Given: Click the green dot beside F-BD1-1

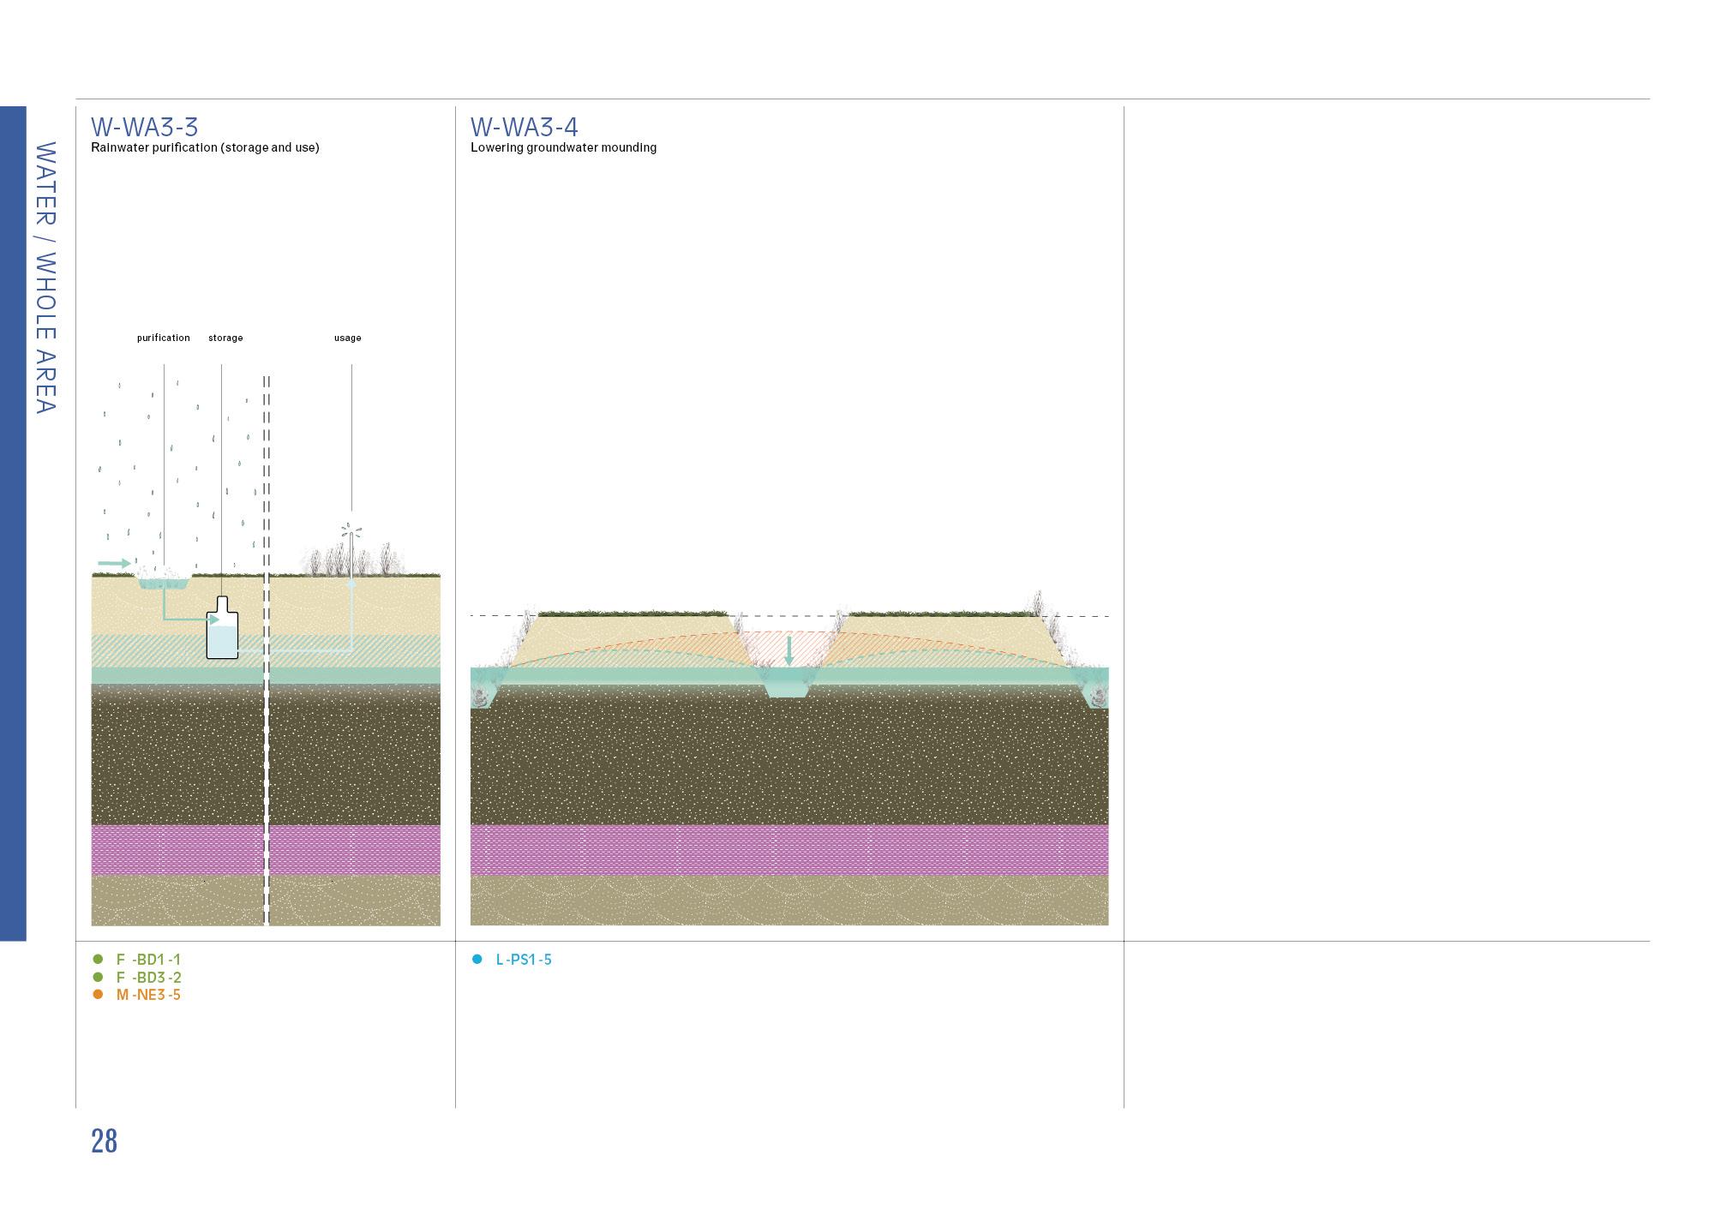Looking at the screenshot, I should (98, 960).
